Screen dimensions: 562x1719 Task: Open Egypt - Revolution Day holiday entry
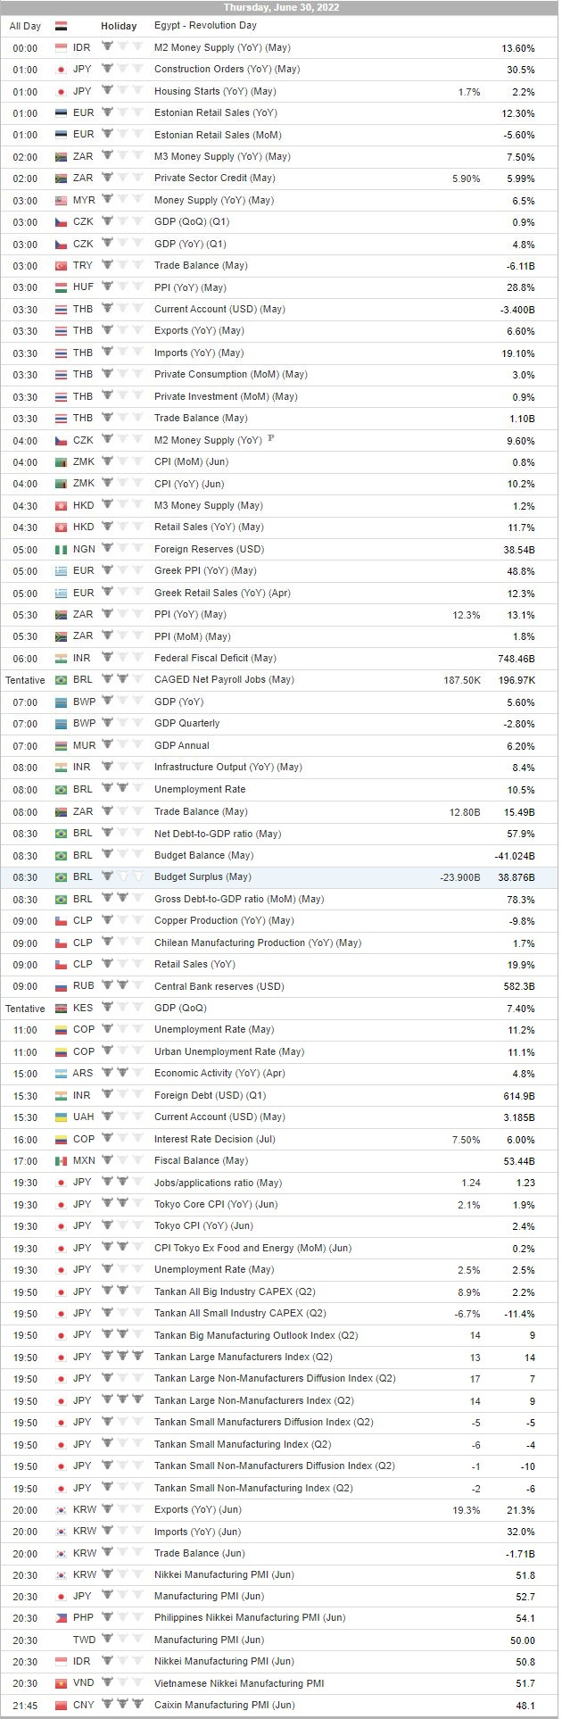tap(205, 26)
